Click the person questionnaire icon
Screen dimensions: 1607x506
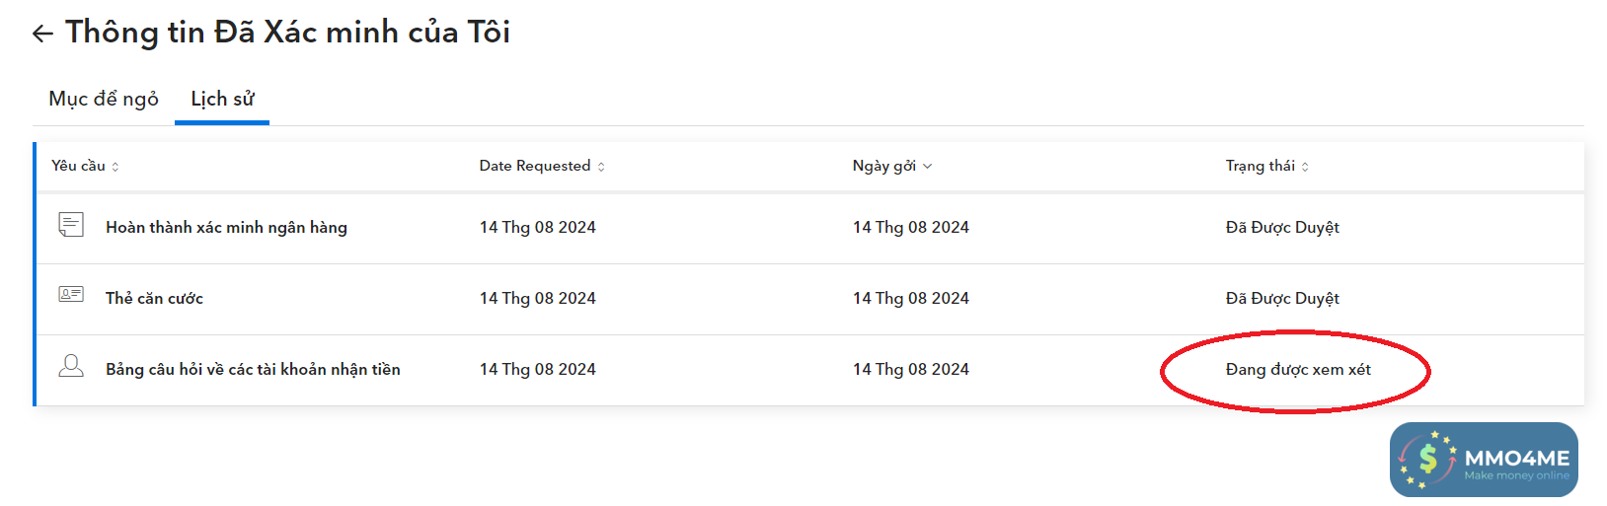click(x=71, y=367)
